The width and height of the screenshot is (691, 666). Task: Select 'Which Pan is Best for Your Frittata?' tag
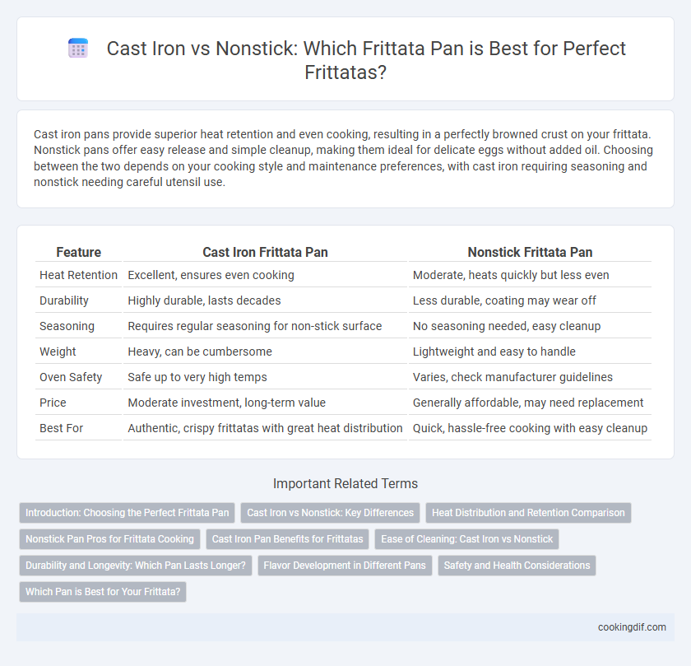(x=103, y=592)
